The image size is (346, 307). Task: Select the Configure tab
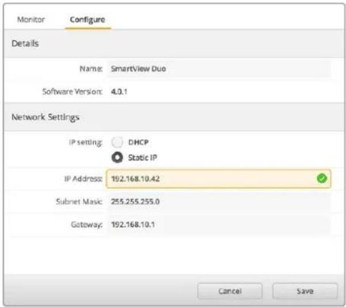pos(88,20)
